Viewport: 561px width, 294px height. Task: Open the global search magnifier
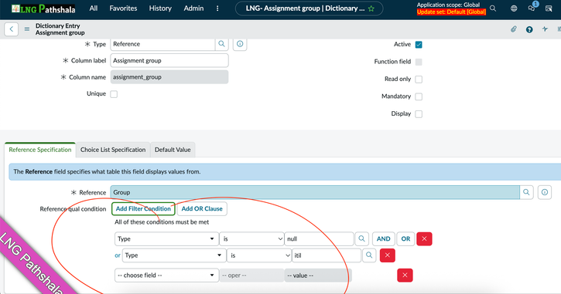click(x=493, y=8)
